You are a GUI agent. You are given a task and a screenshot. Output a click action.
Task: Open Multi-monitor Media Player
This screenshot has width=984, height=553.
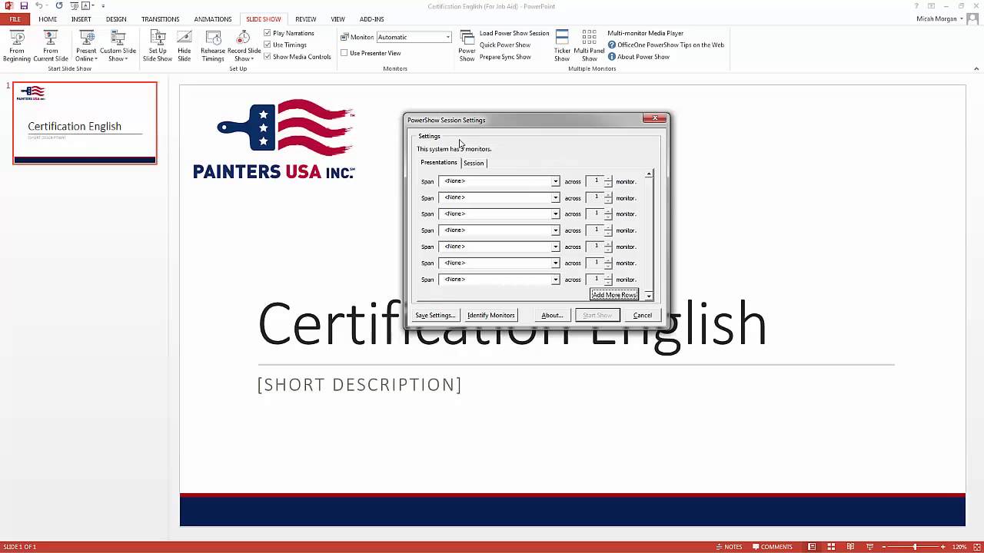click(x=645, y=33)
